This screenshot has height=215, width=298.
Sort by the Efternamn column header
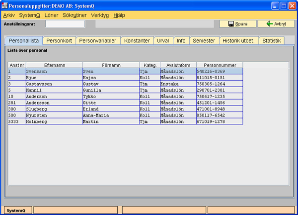(x=54, y=65)
